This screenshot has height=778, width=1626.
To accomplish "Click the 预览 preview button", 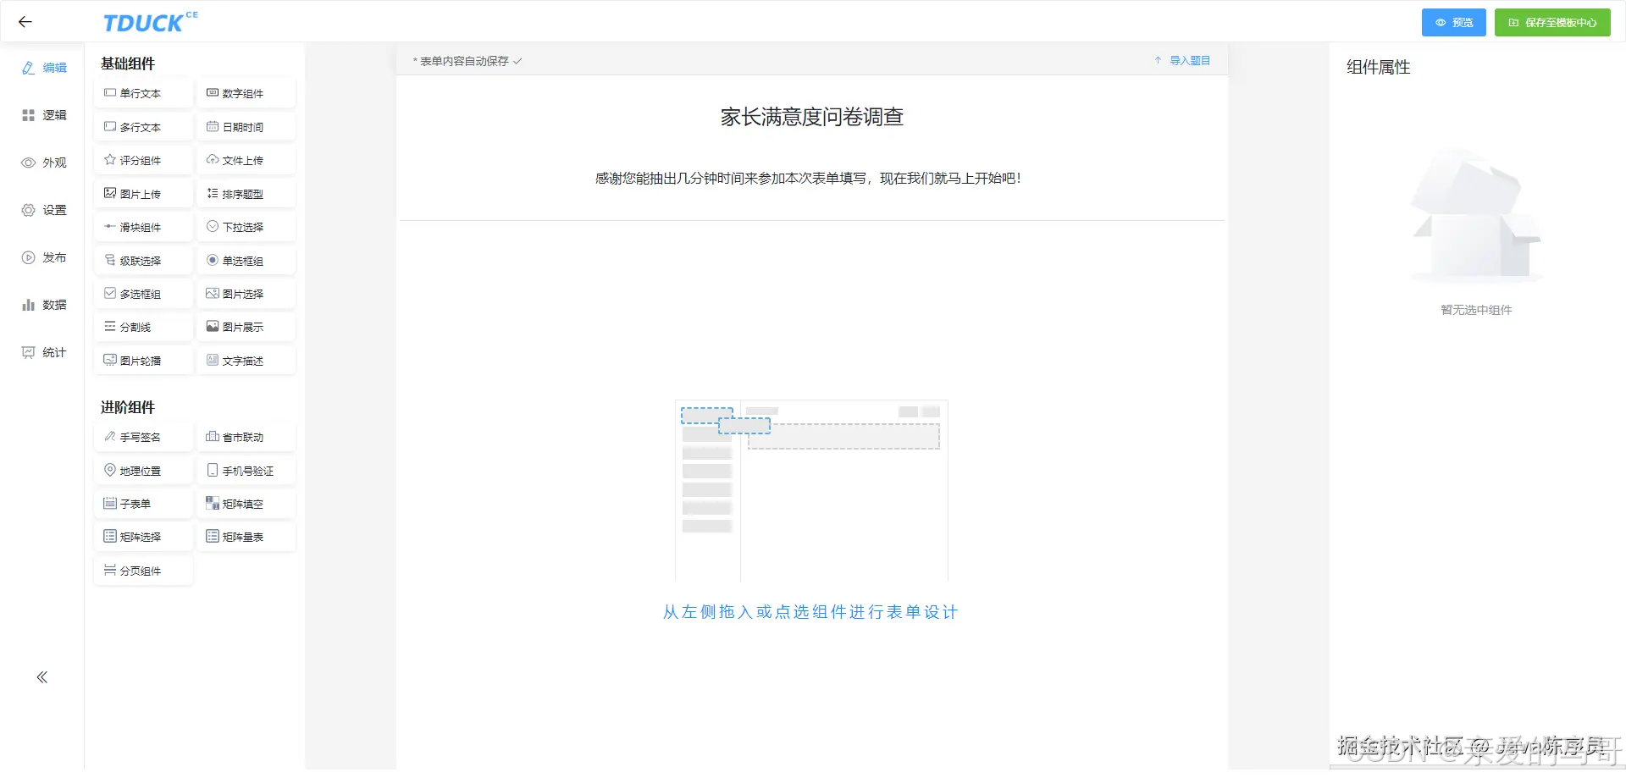I will click(1453, 23).
